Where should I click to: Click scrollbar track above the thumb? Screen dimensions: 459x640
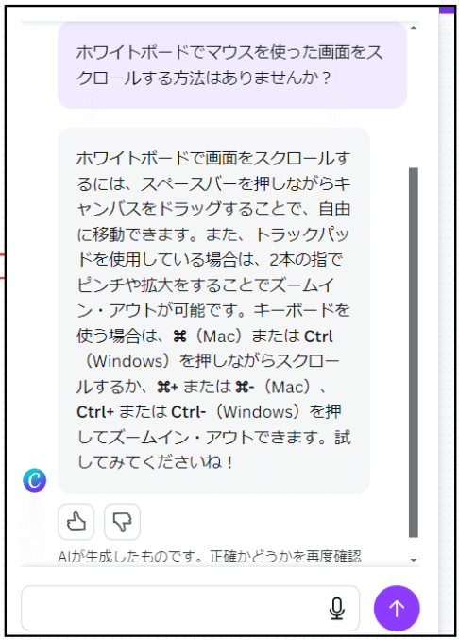[414, 100]
